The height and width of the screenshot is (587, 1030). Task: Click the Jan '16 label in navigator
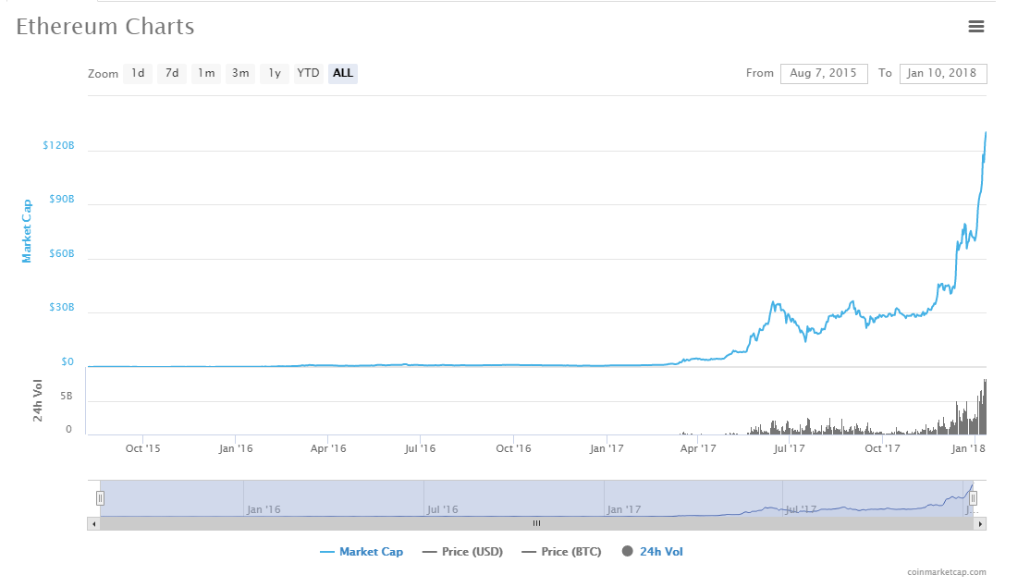264,509
